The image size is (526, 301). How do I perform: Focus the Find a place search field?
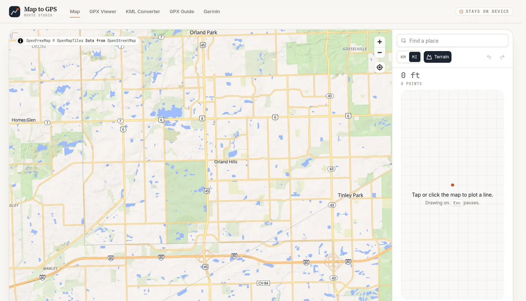tap(452, 41)
